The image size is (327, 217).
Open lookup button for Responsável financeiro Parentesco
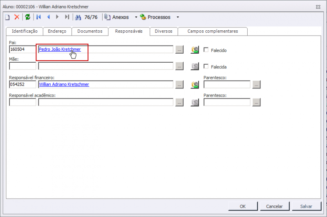(x=256, y=85)
